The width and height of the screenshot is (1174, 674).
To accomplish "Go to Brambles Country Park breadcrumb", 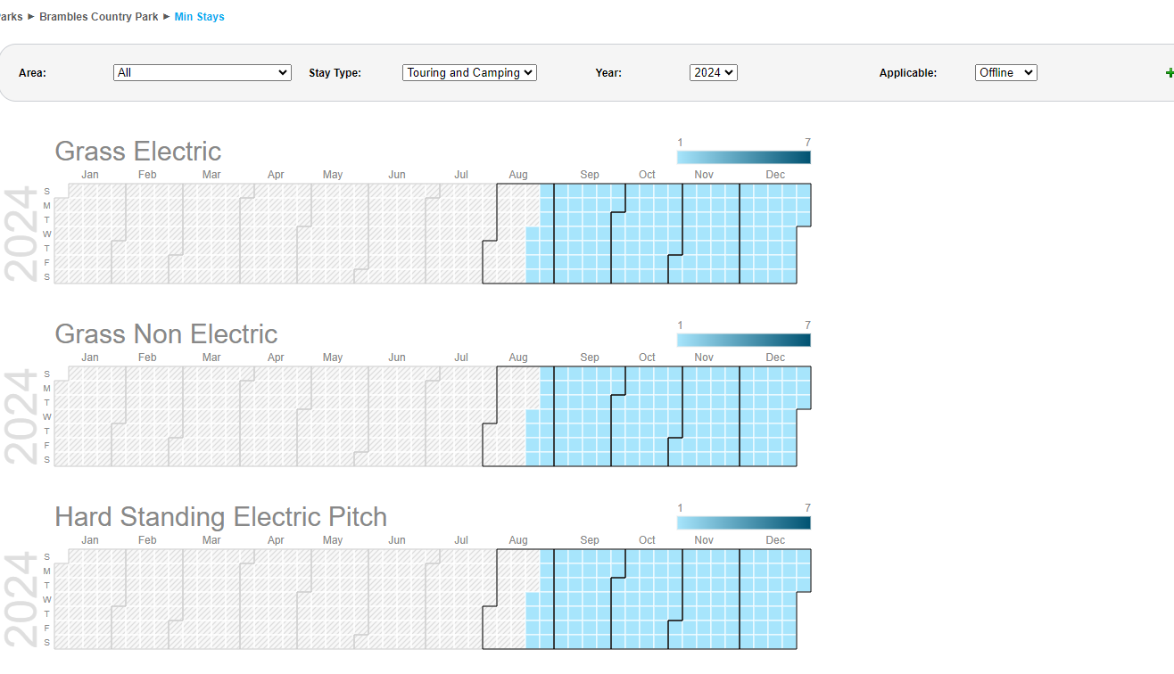I will click(x=99, y=17).
